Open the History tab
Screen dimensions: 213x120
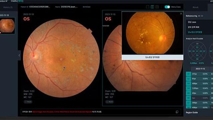(8, 7)
